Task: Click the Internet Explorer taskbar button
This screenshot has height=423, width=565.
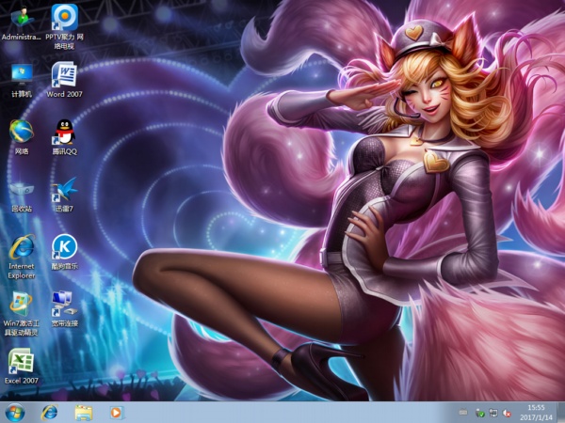Action: (50, 413)
